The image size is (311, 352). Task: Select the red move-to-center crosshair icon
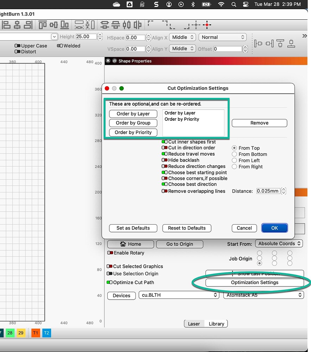(x=207, y=25)
